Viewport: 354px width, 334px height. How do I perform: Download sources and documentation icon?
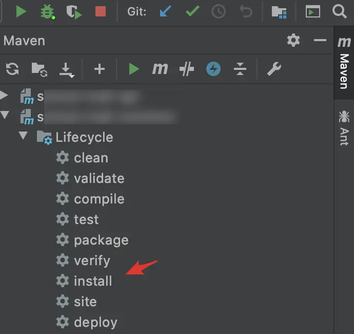point(66,70)
